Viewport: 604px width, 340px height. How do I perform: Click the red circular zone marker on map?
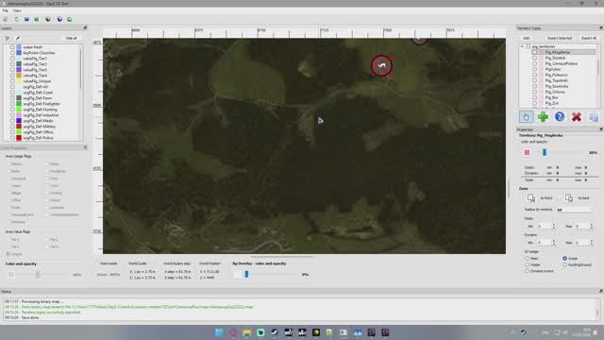[x=381, y=66]
